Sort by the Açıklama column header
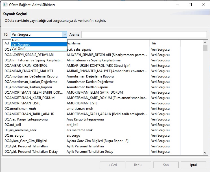 107,43
